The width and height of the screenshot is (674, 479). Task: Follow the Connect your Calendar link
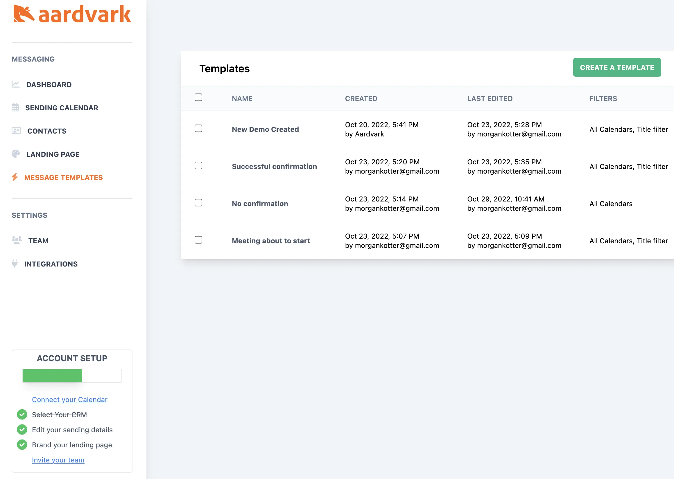(x=70, y=400)
